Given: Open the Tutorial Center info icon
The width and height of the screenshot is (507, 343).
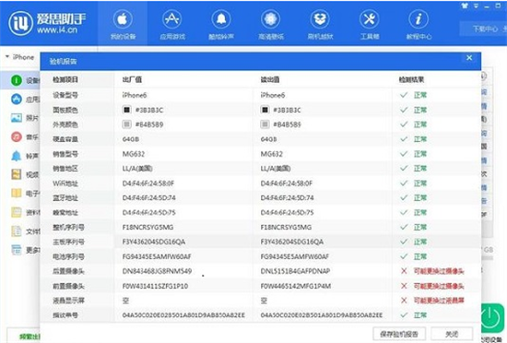Looking at the screenshot, I should pyautogui.click(x=419, y=19).
